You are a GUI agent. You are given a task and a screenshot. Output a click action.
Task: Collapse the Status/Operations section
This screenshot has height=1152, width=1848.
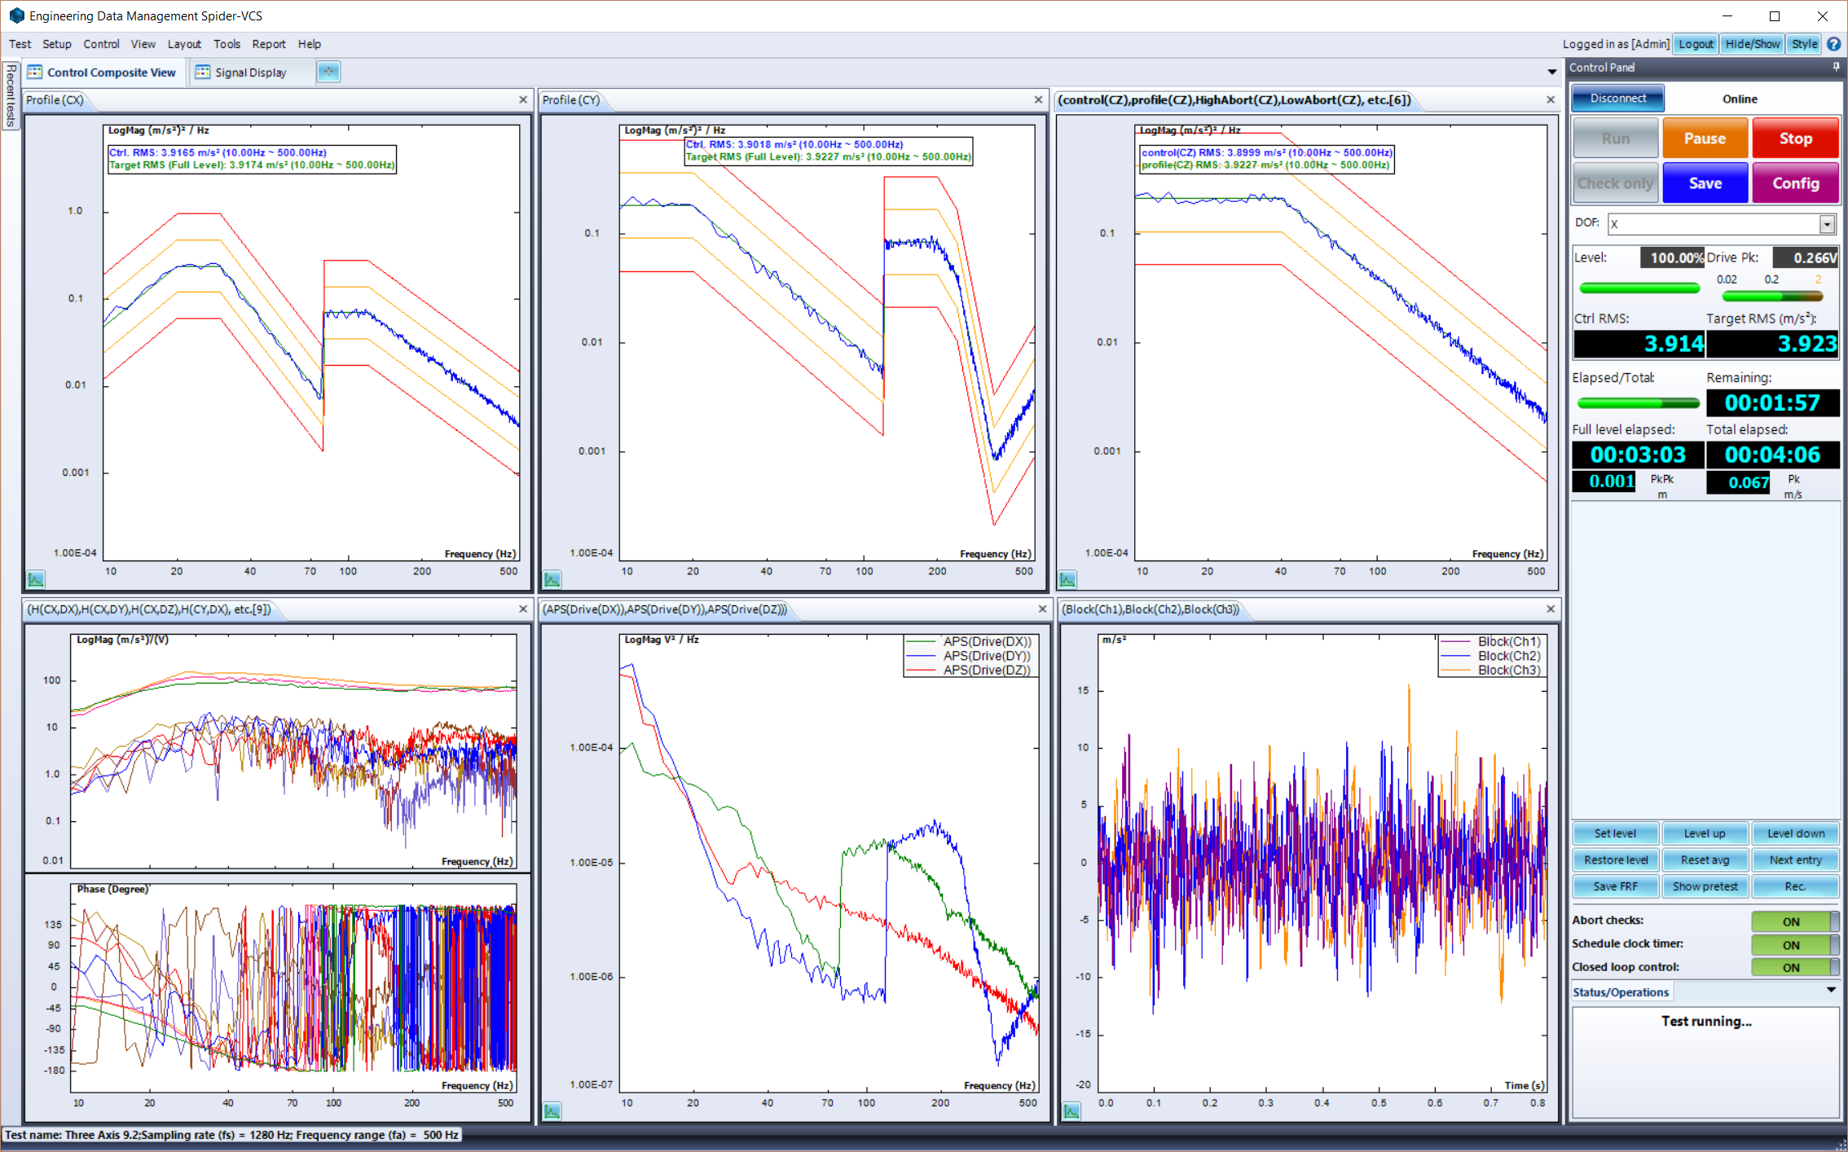pyautogui.click(x=1831, y=991)
